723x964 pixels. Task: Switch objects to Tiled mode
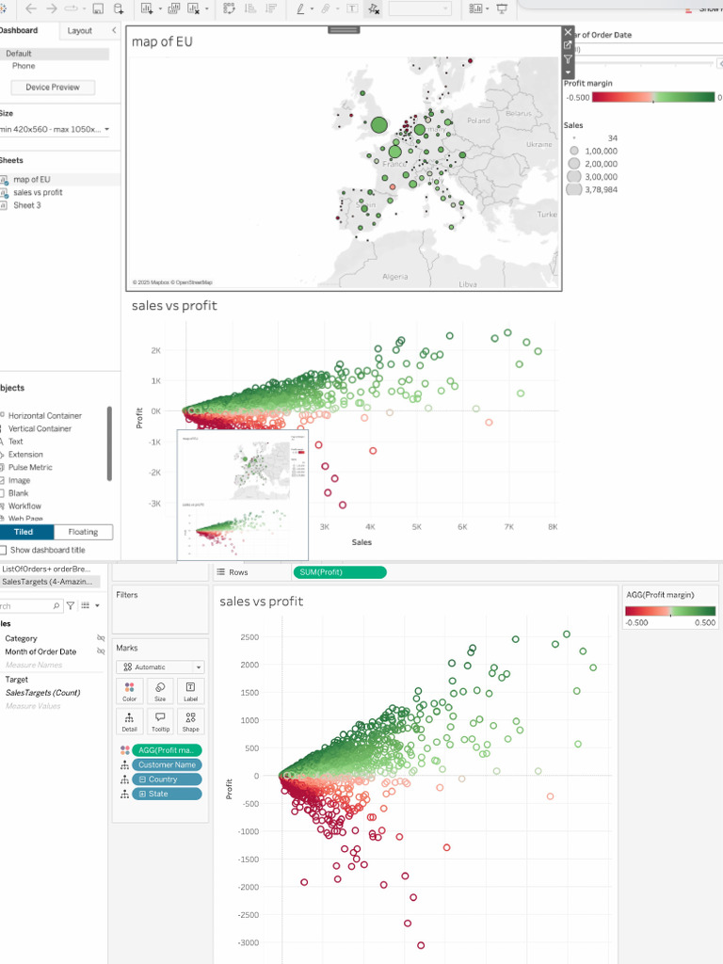pyautogui.click(x=24, y=532)
